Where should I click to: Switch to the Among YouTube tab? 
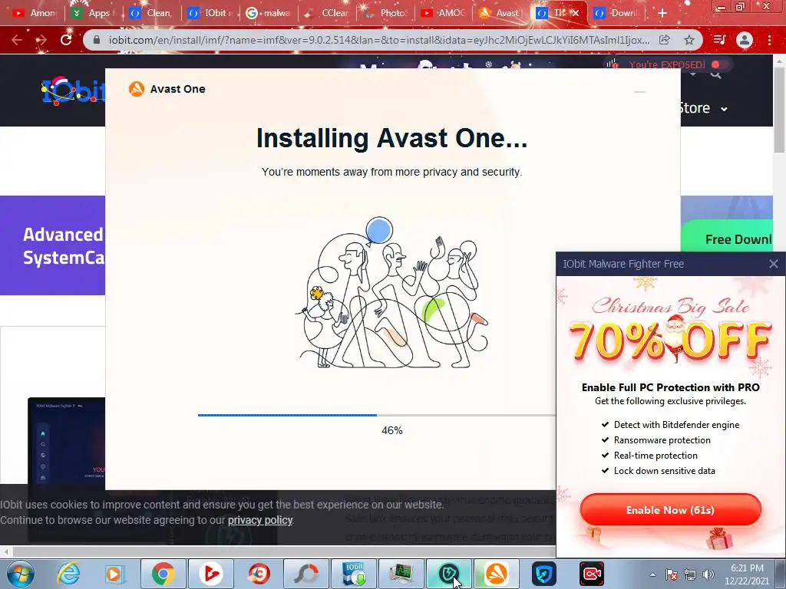34,13
